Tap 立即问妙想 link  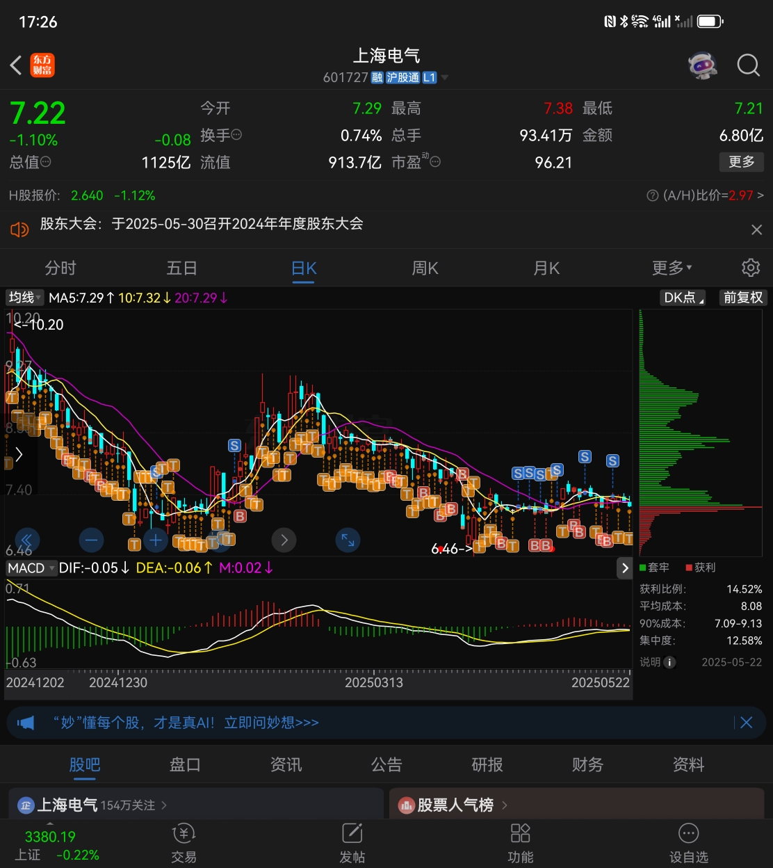[x=271, y=723]
